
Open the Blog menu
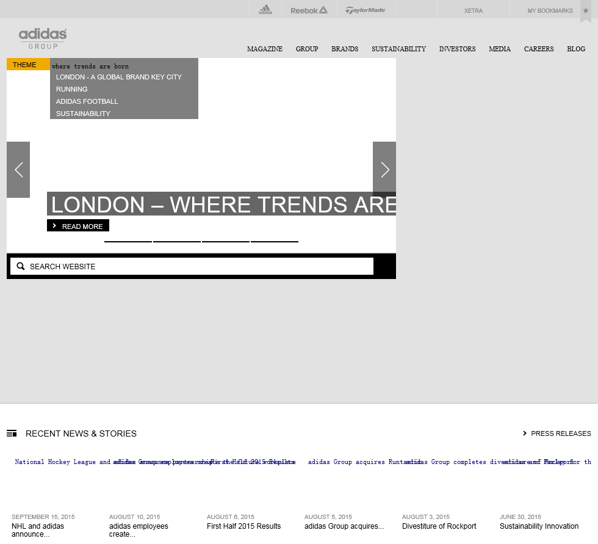coord(576,49)
